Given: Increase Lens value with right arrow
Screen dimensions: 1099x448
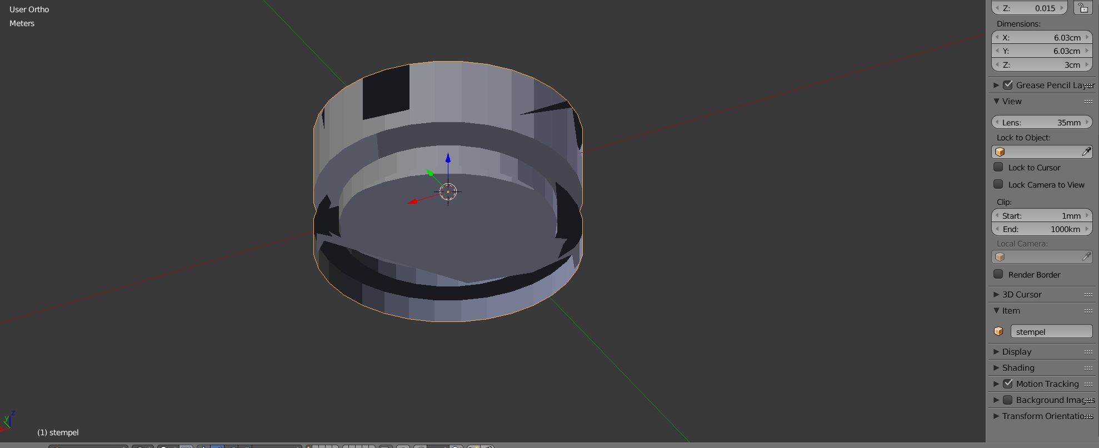Looking at the screenshot, I should (x=1087, y=122).
